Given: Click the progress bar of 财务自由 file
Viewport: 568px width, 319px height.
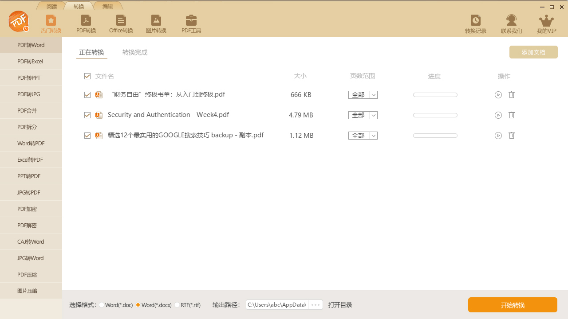Looking at the screenshot, I should (x=435, y=95).
